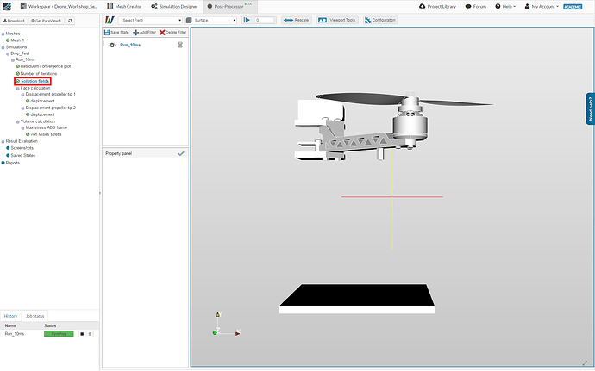This screenshot has width=595, height=371.
Task: Click the Save State disk icon
Action: 108,32
